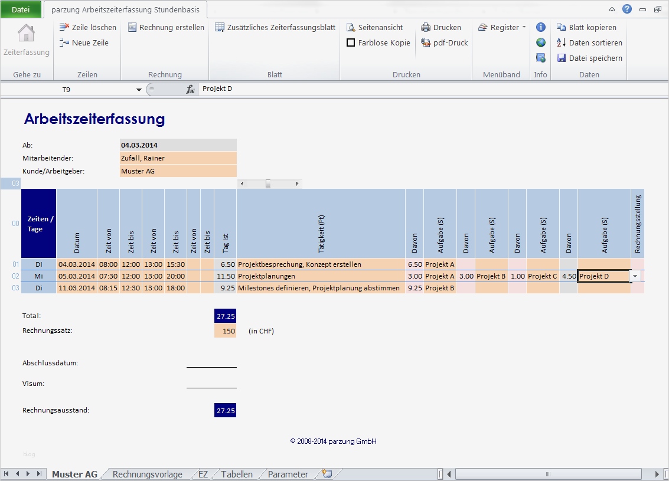Select the Projekt C cell

[x=543, y=276]
